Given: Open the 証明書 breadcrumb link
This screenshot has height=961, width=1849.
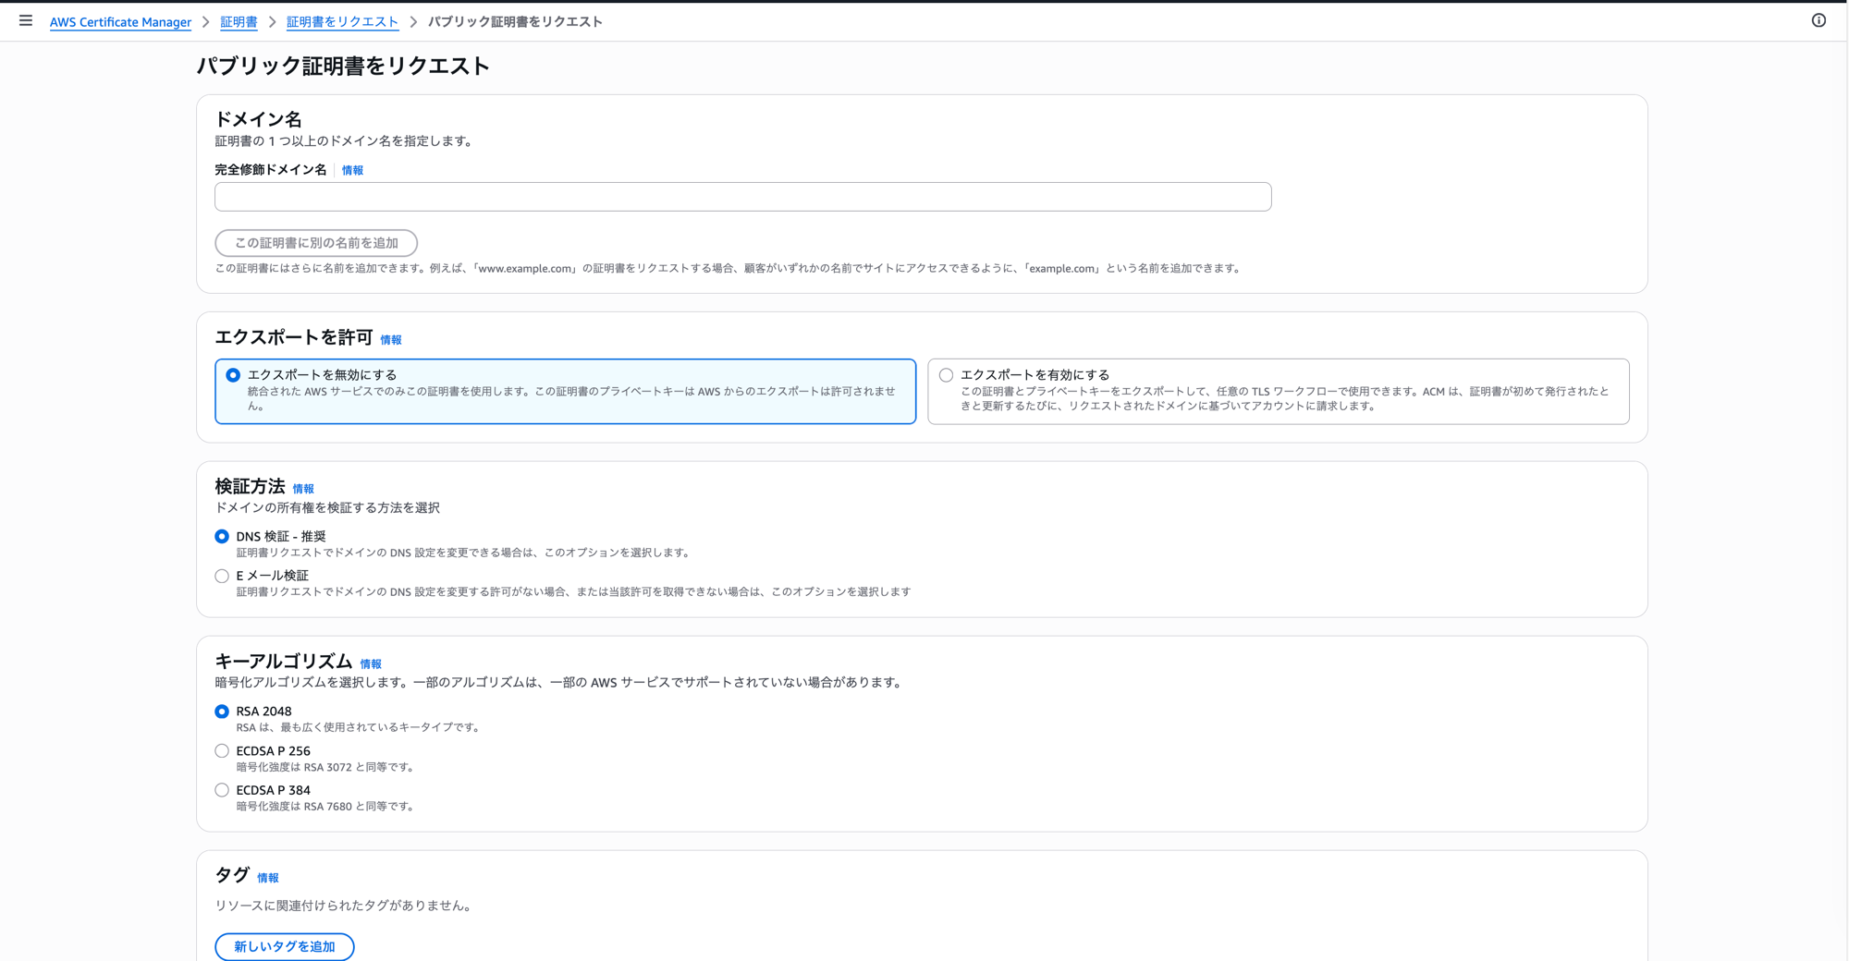Looking at the screenshot, I should tap(239, 22).
